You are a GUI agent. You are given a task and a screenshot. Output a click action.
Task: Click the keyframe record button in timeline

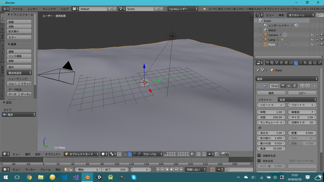tap(212, 170)
